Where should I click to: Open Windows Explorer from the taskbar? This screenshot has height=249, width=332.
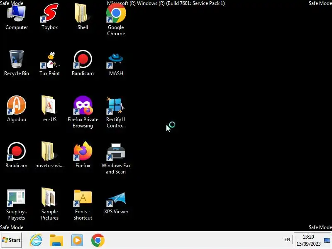pos(56,240)
